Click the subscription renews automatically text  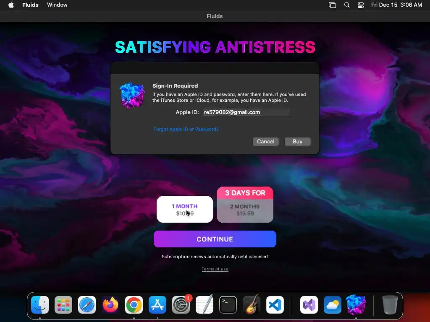tap(215, 257)
